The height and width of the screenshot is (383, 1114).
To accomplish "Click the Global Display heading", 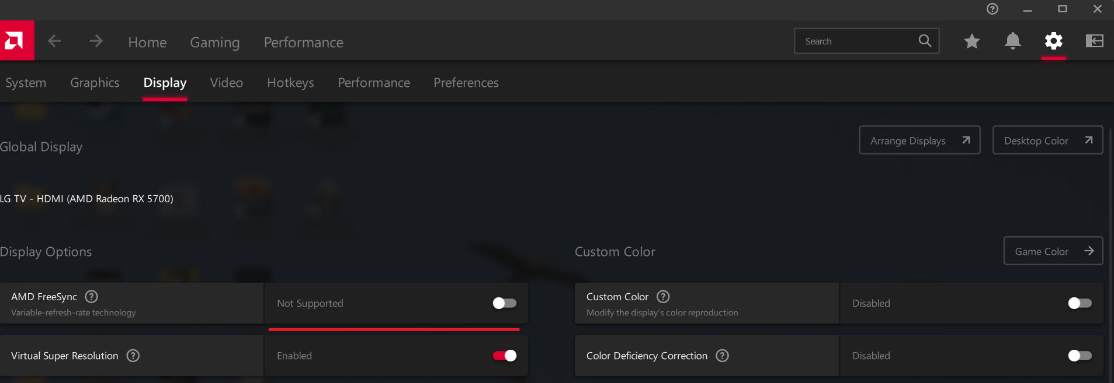I will coord(41,147).
